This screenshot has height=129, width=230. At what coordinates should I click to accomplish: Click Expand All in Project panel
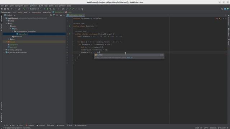click(54, 15)
